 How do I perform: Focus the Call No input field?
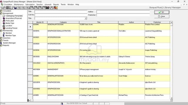(x=61, y=15)
